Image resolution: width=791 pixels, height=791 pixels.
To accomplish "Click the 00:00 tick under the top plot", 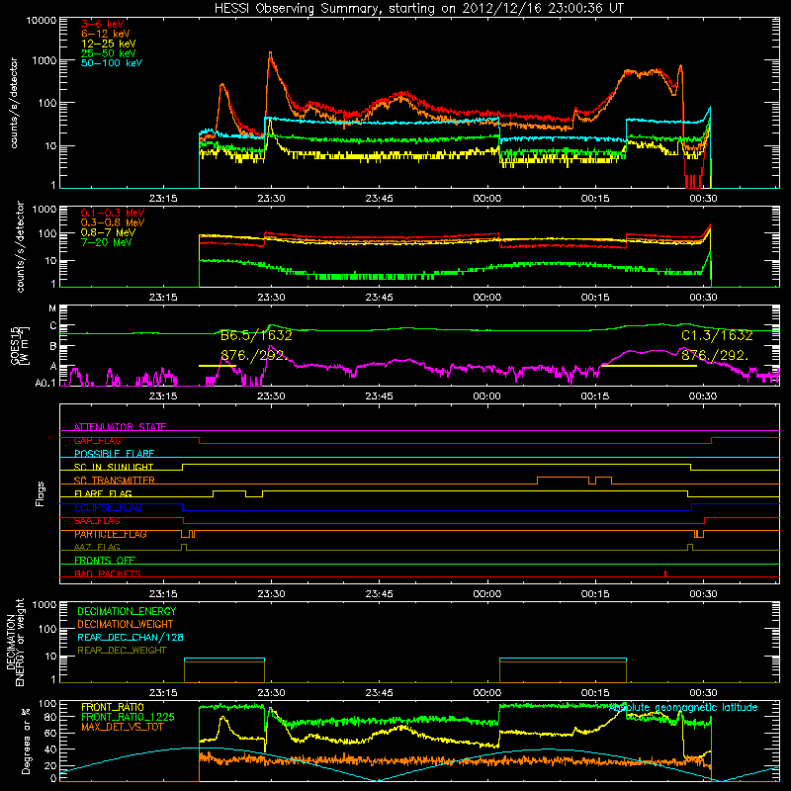I will click(x=486, y=199).
